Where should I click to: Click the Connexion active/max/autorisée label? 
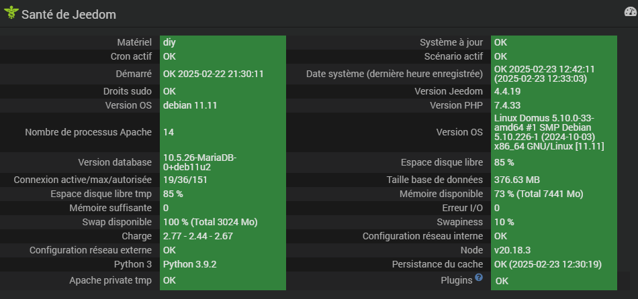(83, 180)
